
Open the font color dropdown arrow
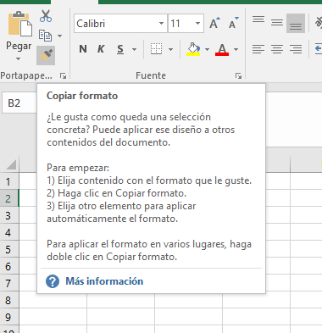click(x=236, y=49)
